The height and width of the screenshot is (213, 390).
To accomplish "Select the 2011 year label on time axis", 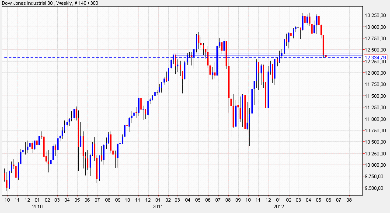I will click(x=158, y=206).
